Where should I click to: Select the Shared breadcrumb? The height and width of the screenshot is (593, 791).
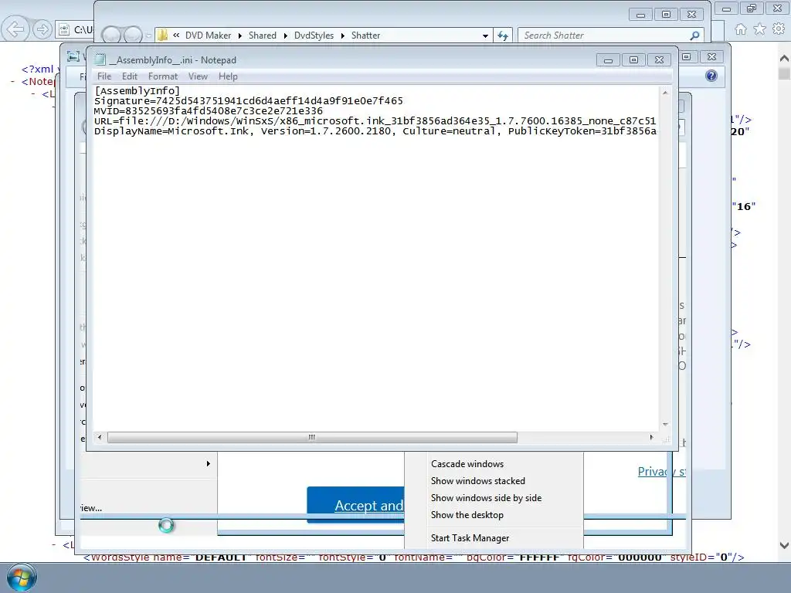[263, 36]
